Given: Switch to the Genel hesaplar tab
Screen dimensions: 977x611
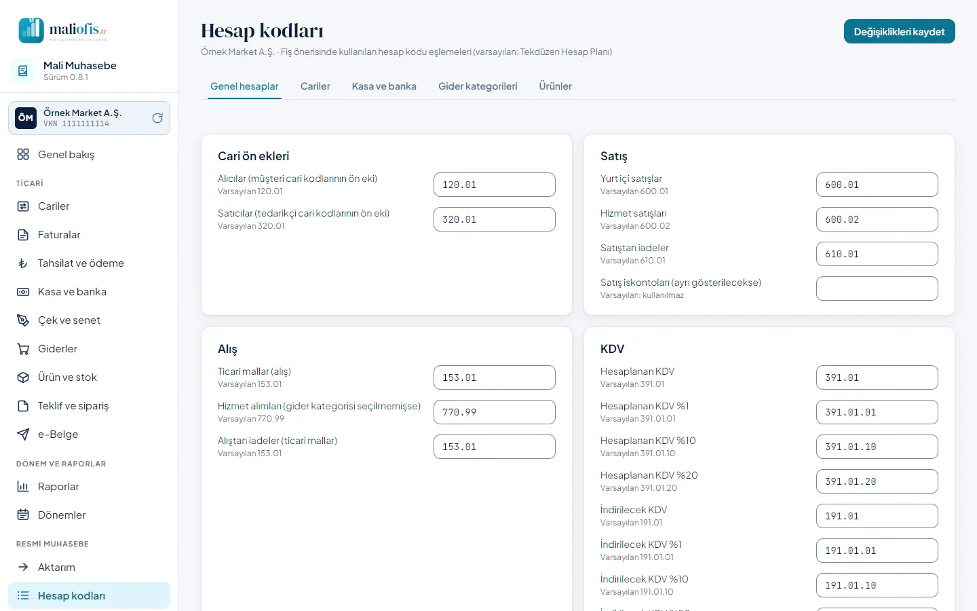Looking at the screenshot, I should point(244,86).
